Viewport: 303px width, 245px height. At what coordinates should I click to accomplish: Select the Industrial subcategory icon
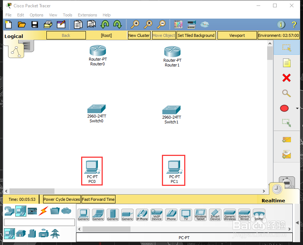tap(43, 233)
